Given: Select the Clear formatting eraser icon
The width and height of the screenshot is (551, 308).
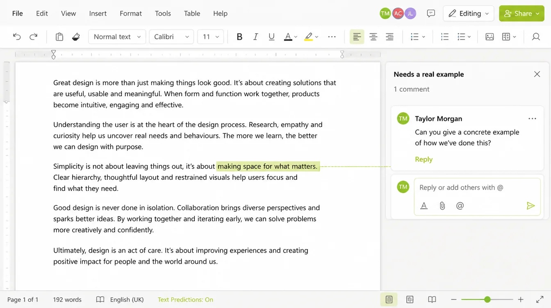Looking at the screenshot, I should pos(76,37).
